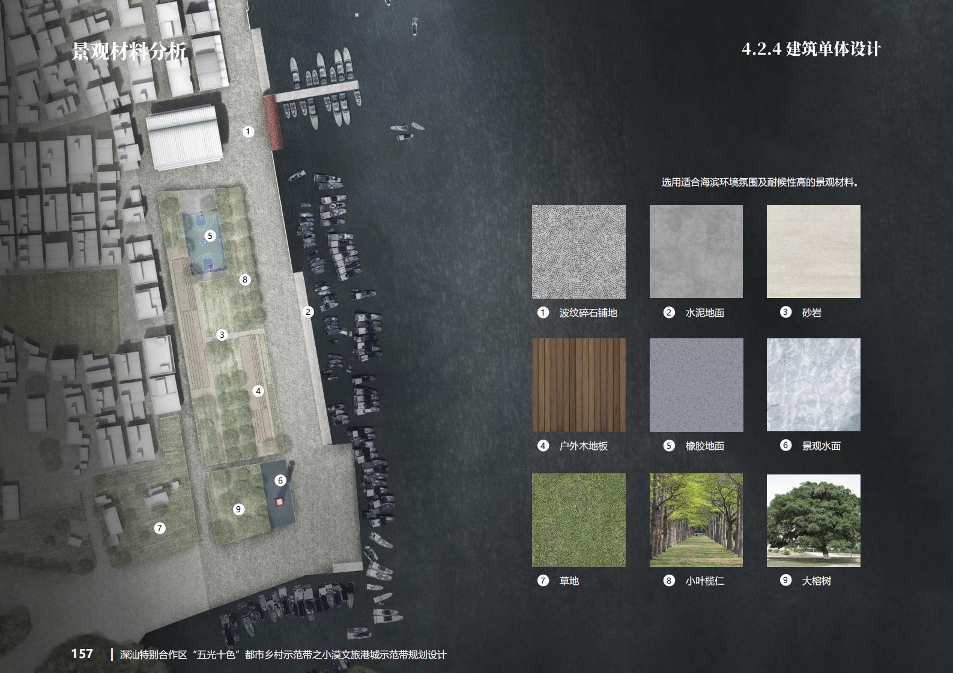Image resolution: width=953 pixels, height=673 pixels.
Task: Click the 景观水面 label
Action: [x=821, y=446]
